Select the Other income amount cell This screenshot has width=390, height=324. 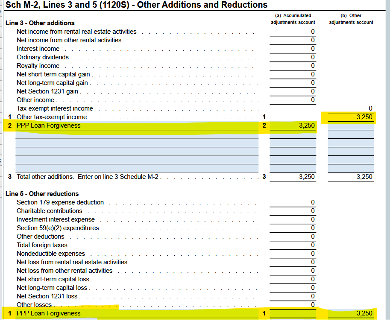[293, 100]
